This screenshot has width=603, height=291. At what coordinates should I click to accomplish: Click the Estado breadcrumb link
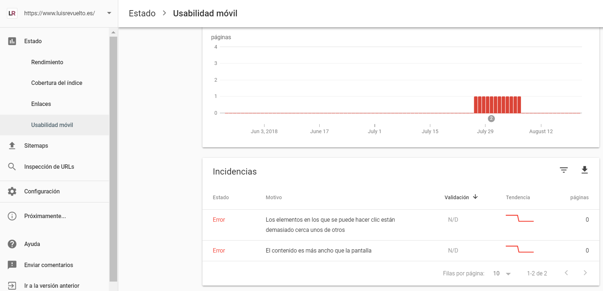(142, 13)
